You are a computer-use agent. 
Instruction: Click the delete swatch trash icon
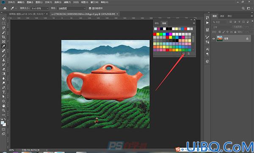(x=188, y=54)
